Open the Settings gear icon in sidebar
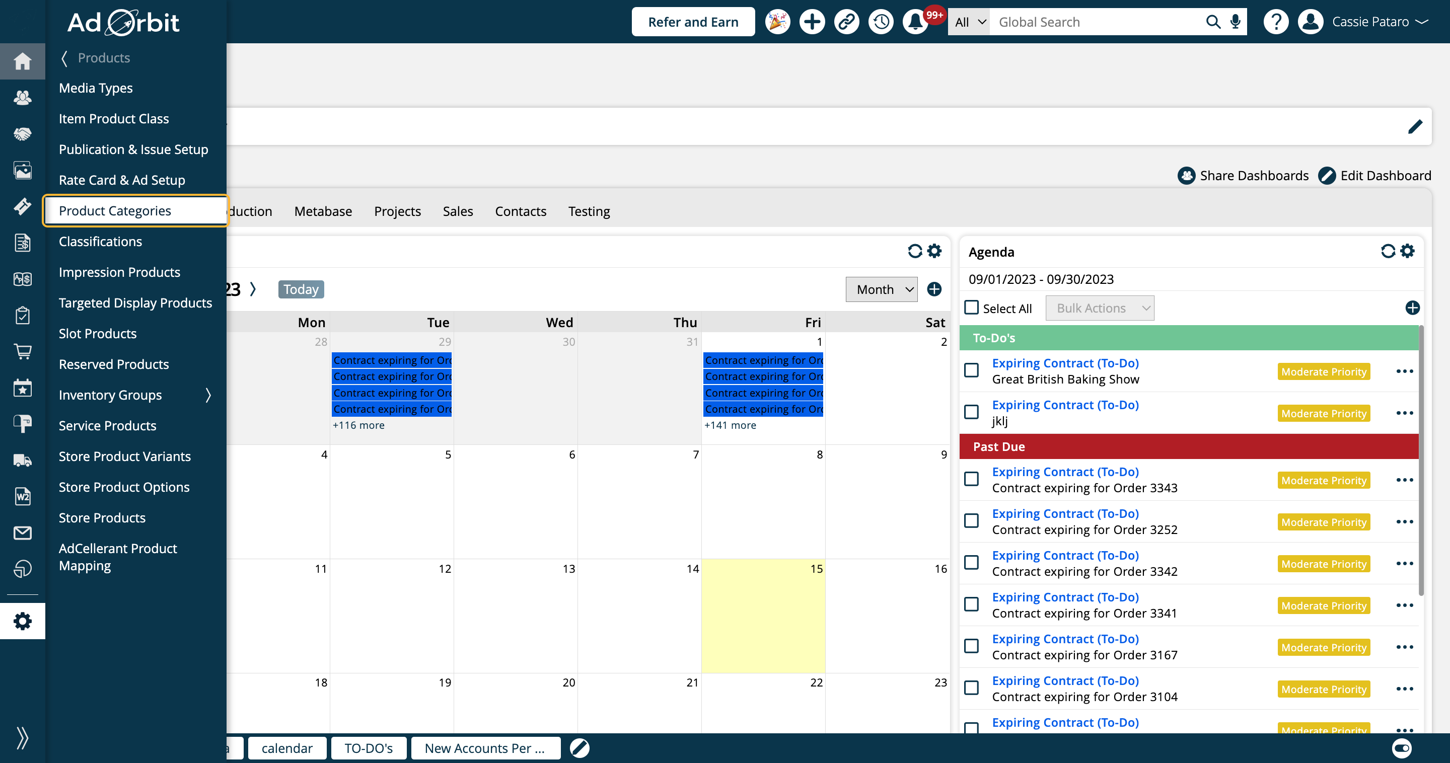The image size is (1450, 763). point(23,621)
